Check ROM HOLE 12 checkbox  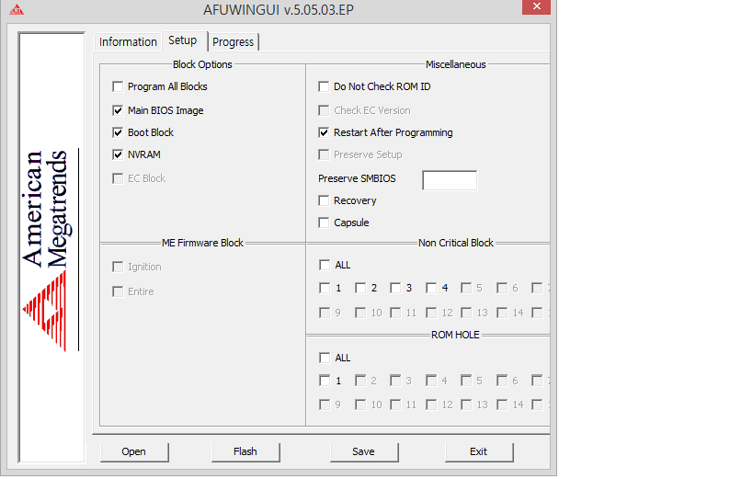pos(431,405)
